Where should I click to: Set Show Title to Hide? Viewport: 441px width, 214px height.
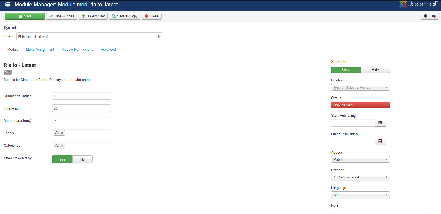click(375, 70)
